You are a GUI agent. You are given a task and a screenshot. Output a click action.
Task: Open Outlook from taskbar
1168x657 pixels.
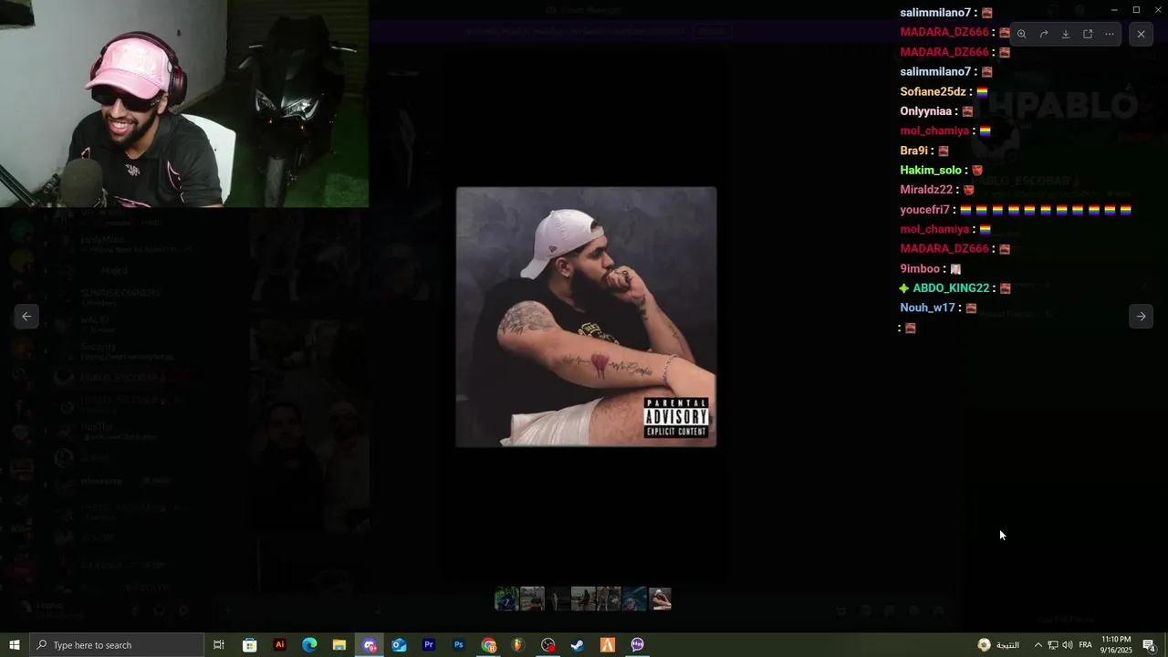tap(399, 645)
